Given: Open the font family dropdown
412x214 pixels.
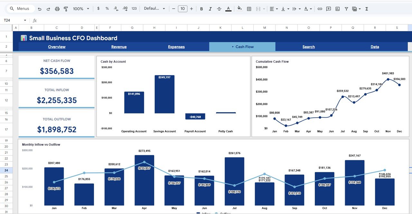Looking at the screenshot, I should click(154, 9).
